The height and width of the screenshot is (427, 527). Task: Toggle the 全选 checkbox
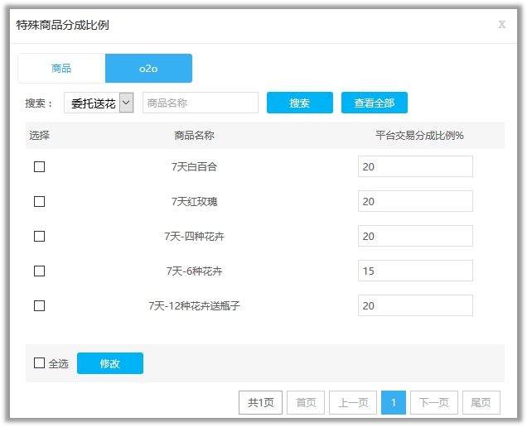pos(39,363)
